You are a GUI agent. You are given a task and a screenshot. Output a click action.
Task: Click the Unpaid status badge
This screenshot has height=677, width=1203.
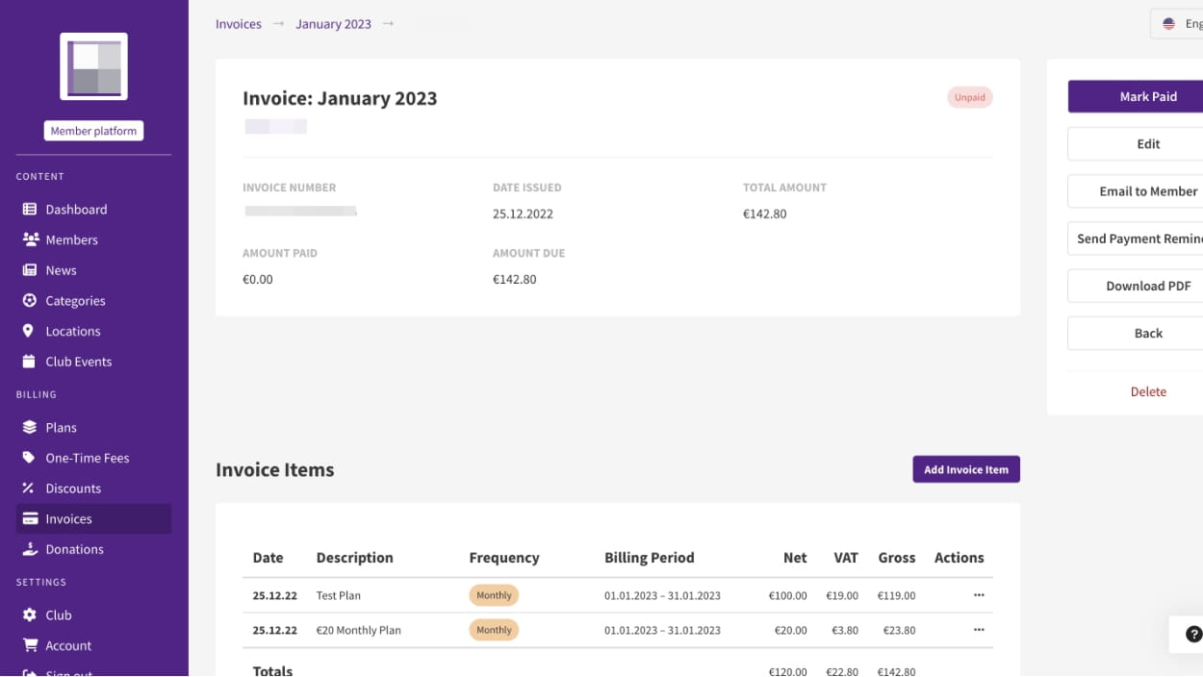[970, 97]
